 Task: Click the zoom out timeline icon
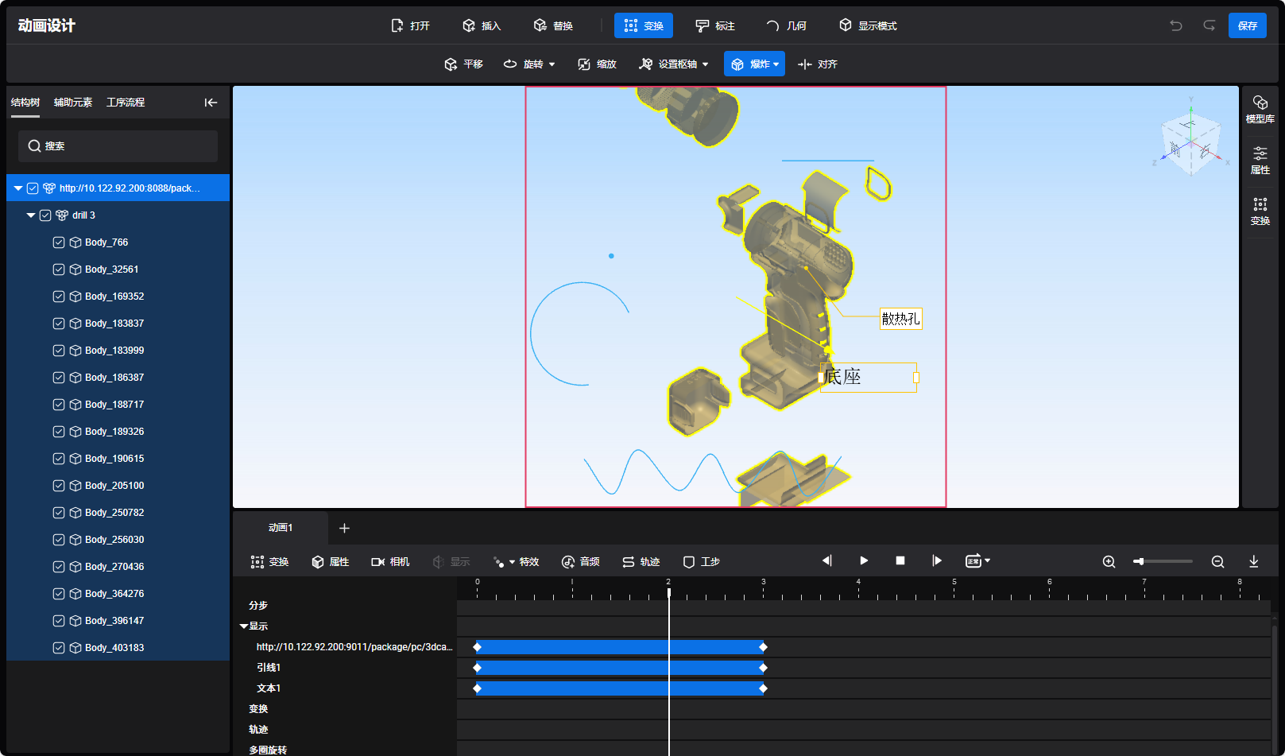[x=1217, y=562]
